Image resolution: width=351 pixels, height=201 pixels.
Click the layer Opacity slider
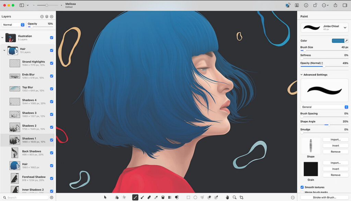[x=40, y=27]
